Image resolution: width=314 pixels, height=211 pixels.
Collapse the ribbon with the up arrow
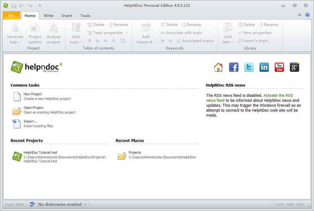tap(299, 15)
